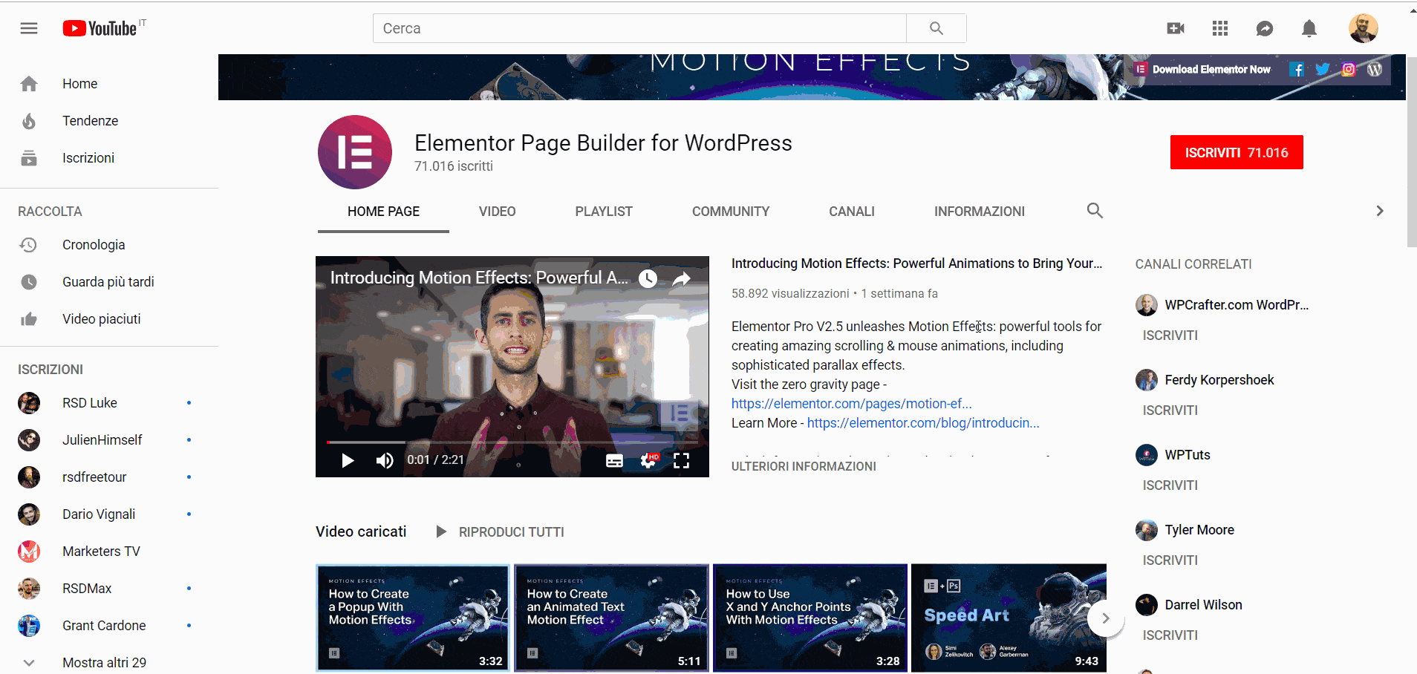The height and width of the screenshot is (674, 1417).
Task: Open the YouTube create video menu
Action: click(1176, 28)
